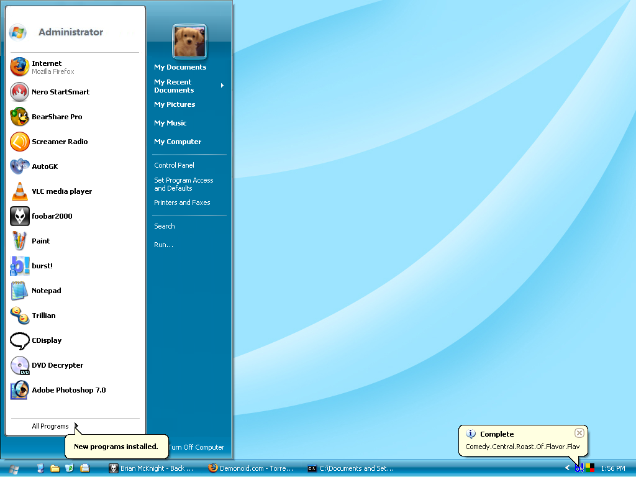
Task: Open Set Program Access and Defaults
Action: click(x=184, y=184)
